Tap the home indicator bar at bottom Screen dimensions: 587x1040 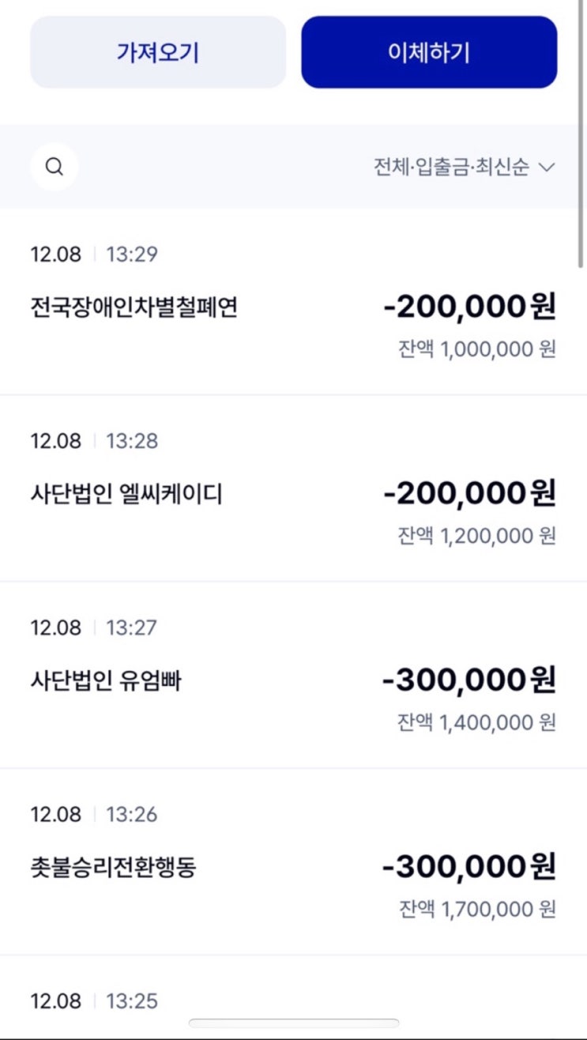pos(293,1023)
